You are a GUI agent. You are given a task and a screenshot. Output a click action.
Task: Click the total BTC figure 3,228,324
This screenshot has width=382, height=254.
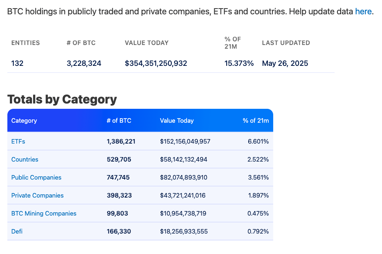[84, 63]
